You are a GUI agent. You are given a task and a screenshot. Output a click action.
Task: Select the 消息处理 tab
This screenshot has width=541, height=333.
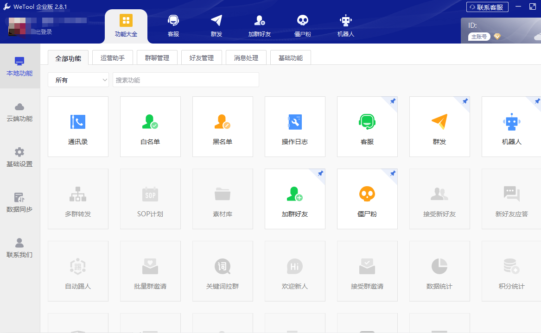pos(246,57)
